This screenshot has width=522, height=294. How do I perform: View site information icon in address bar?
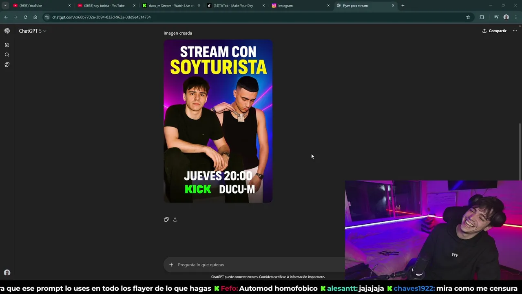pos(47,17)
